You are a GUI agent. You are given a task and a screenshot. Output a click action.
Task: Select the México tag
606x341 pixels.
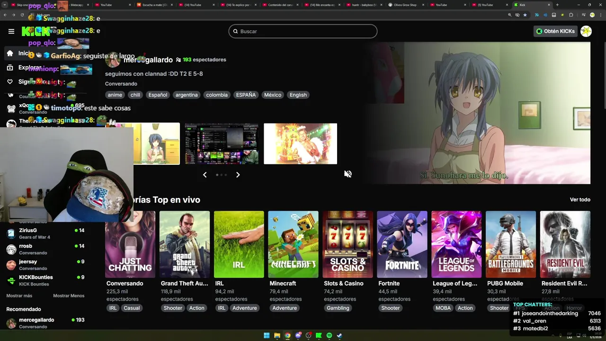273,95
